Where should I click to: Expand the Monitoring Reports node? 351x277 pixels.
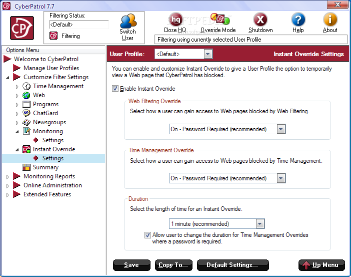7,177
